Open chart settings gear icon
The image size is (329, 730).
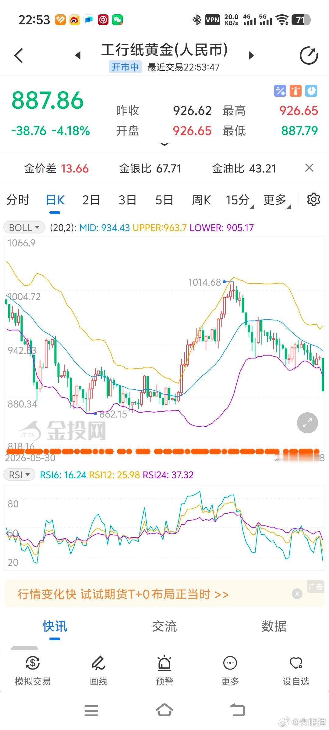pyautogui.click(x=313, y=200)
